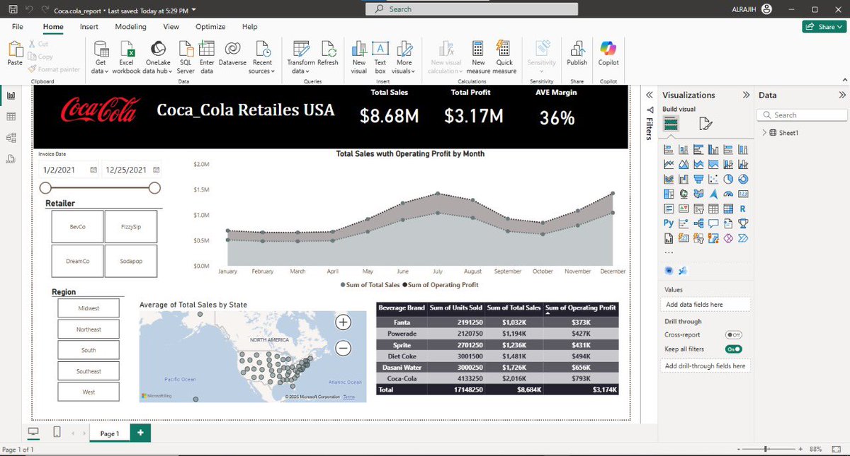
Task: Select the BevCo retailer slicer tile
Action: click(x=77, y=226)
